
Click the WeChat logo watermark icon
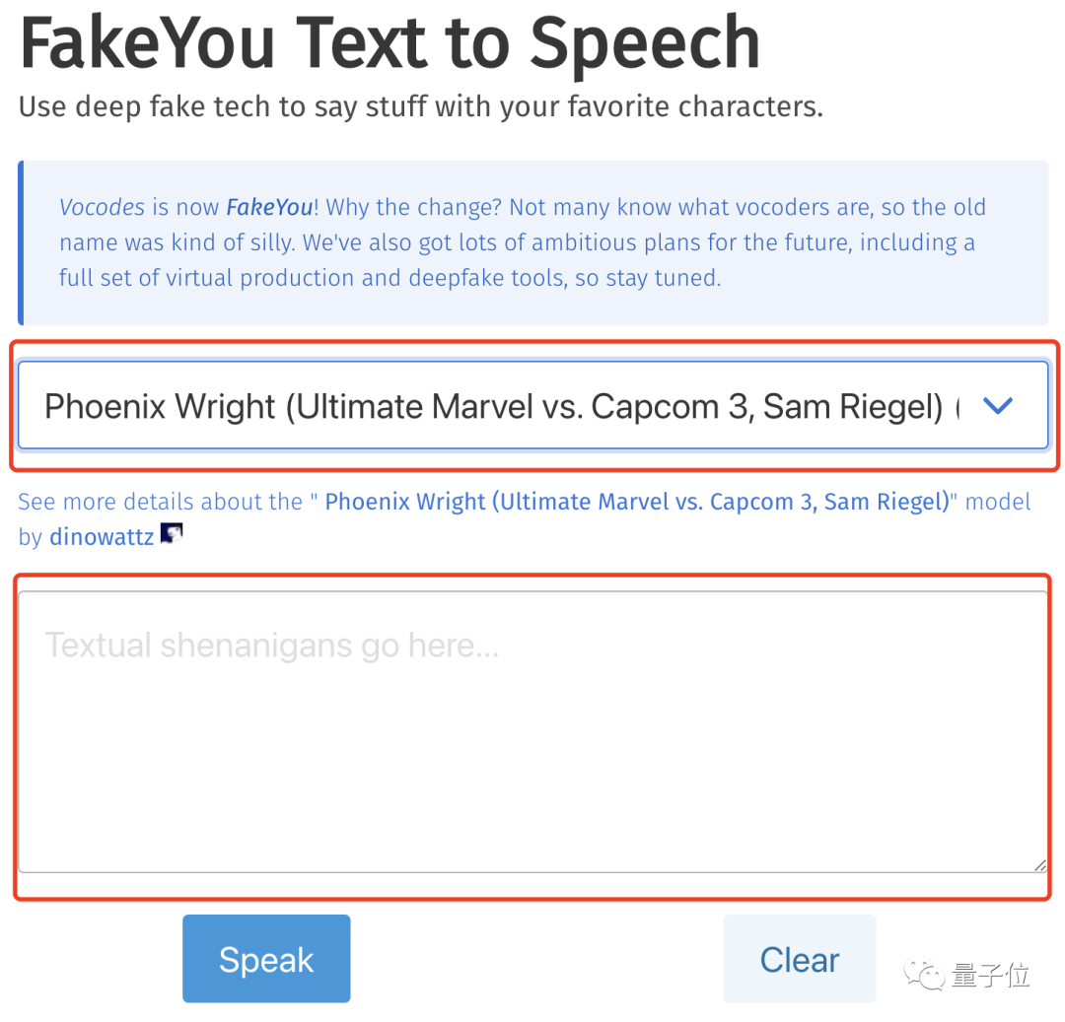(928, 975)
